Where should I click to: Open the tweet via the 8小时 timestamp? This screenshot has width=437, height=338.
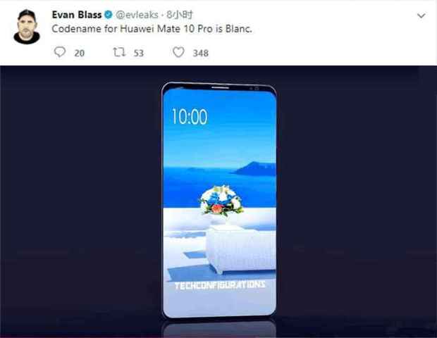point(180,15)
